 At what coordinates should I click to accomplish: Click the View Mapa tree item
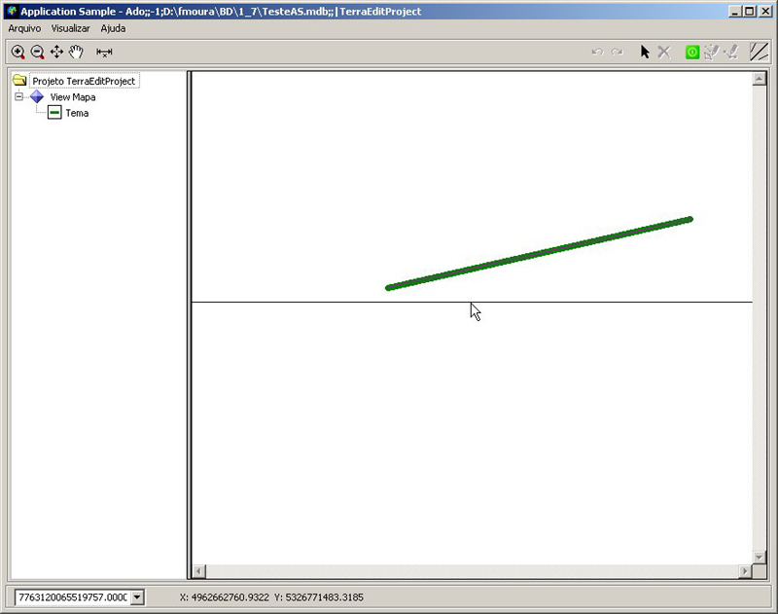point(72,97)
